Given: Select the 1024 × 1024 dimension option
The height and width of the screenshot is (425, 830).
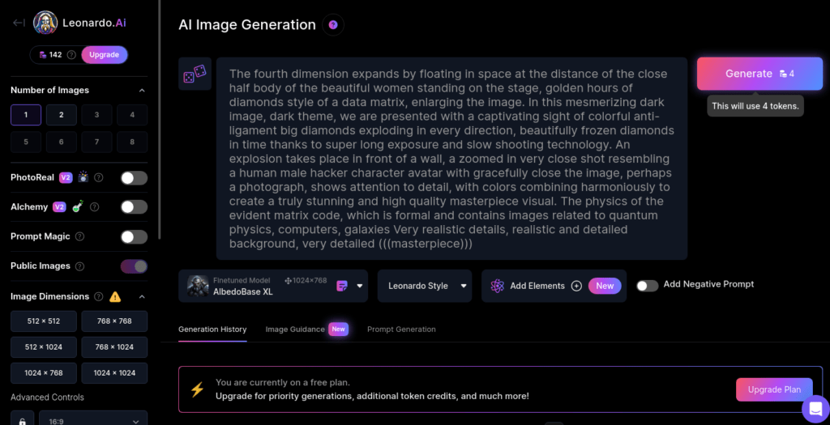Looking at the screenshot, I should [114, 373].
